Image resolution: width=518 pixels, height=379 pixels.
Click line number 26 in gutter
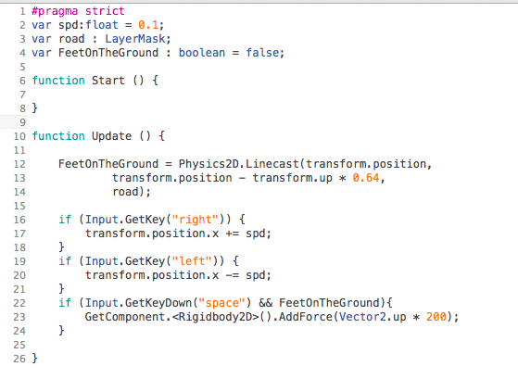(19, 359)
